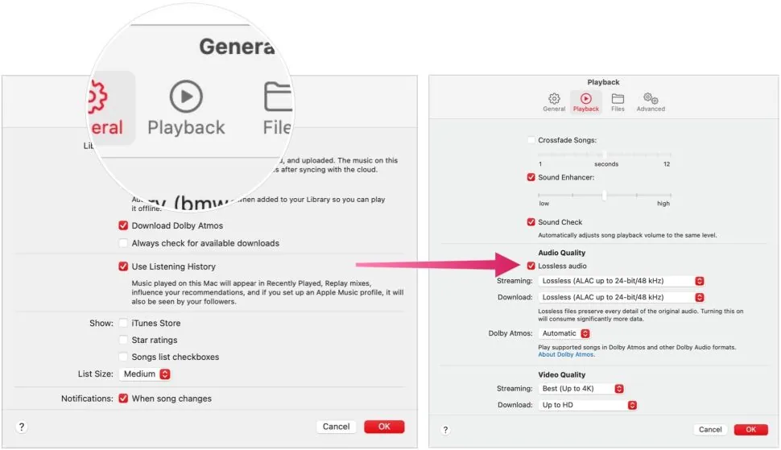Toggle Download Dolby Atmos checkbox

[123, 225]
